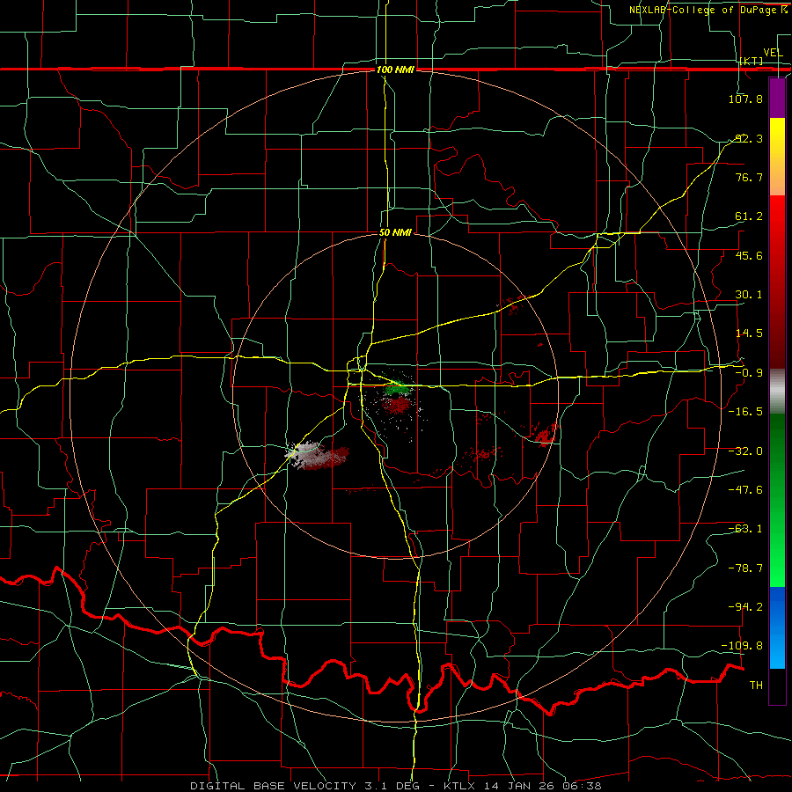The height and width of the screenshot is (792, 792).
Task: Click the small red echo near the eastern 50 NMI ring
Action: [546, 435]
